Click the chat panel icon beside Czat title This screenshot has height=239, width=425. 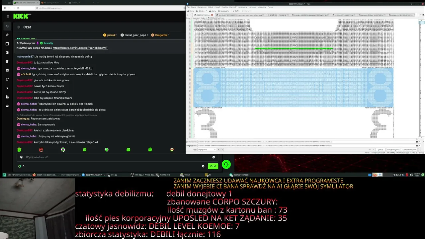point(19,27)
